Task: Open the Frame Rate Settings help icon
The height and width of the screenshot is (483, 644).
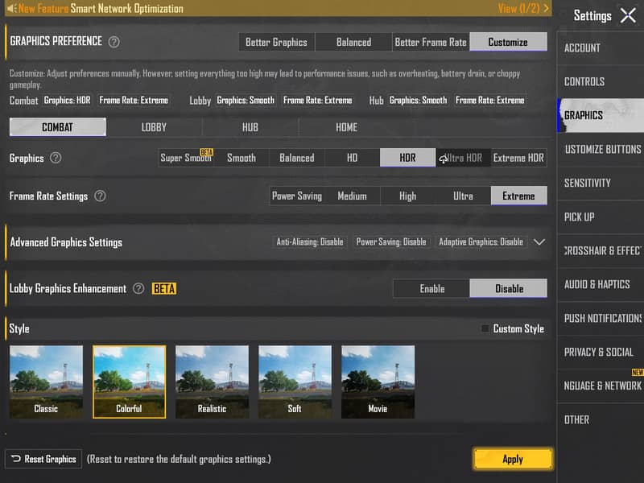Action: [100, 196]
